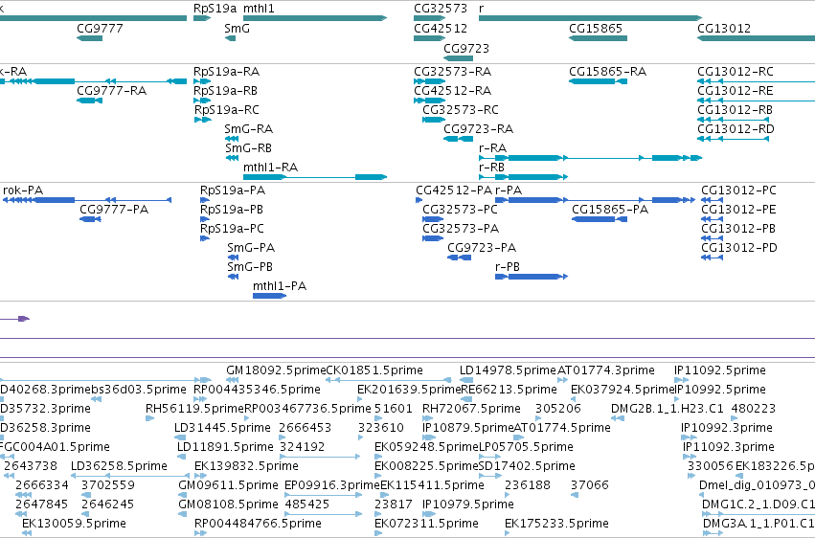Open EST EK175233.5prime
This screenshot has height=538, width=815.
pyautogui.click(x=509, y=533)
